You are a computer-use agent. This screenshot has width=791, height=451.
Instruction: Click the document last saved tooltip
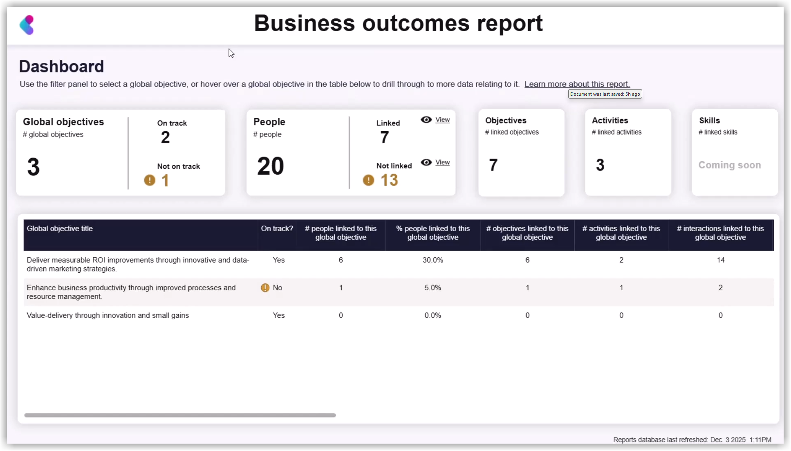(x=605, y=94)
